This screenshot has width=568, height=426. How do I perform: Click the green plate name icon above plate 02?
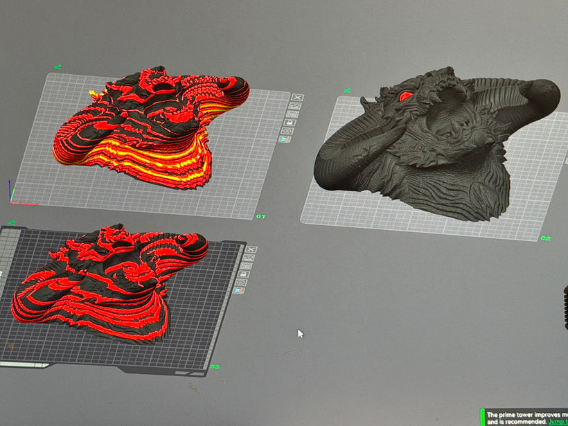[348, 90]
